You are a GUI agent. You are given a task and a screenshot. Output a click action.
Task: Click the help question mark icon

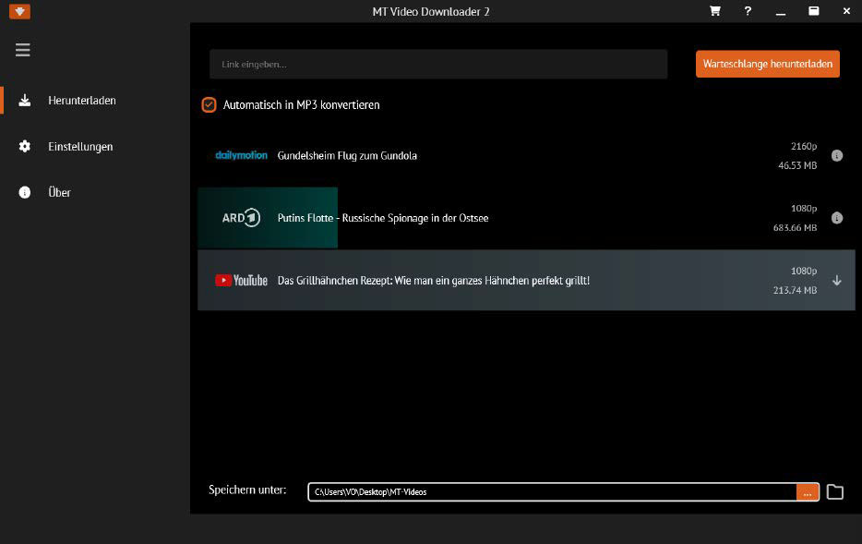click(747, 11)
